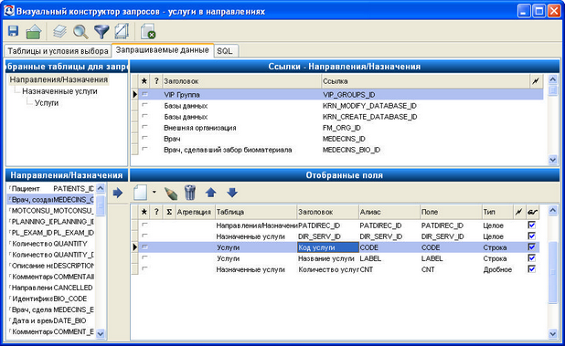This screenshot has height=346, width=565.
Task: Move field up with blue up arrow
Action: tap(211, 193)
